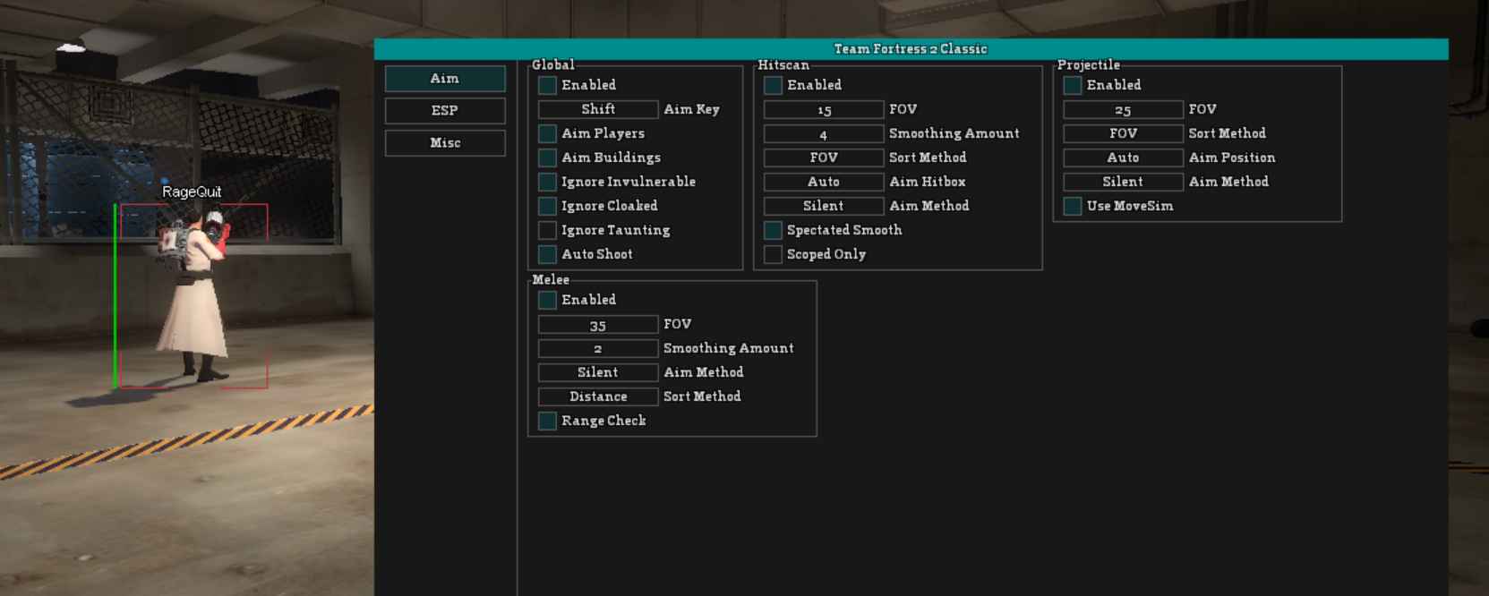Toggle Scoped Only in Hitscan
This screenshot has height=596, width=1489.
(x=773, y=254)
